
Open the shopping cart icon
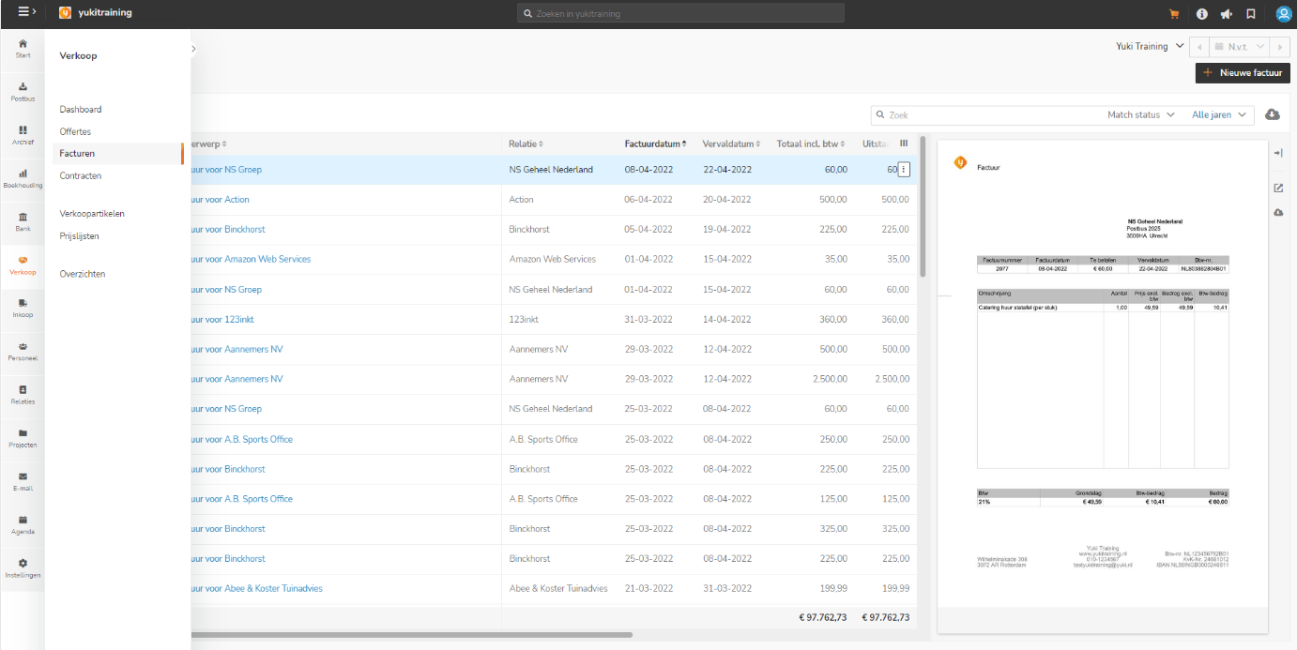click(1174, 14)
